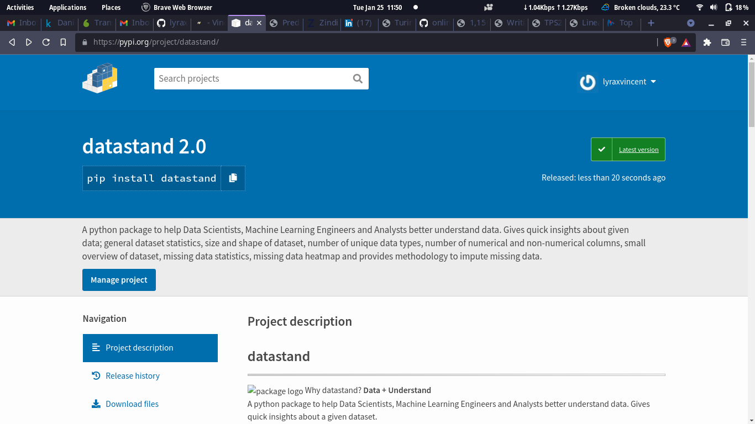Switch to the Pred tab
This screenshot has height=424, width=755.
click(285, 23)
